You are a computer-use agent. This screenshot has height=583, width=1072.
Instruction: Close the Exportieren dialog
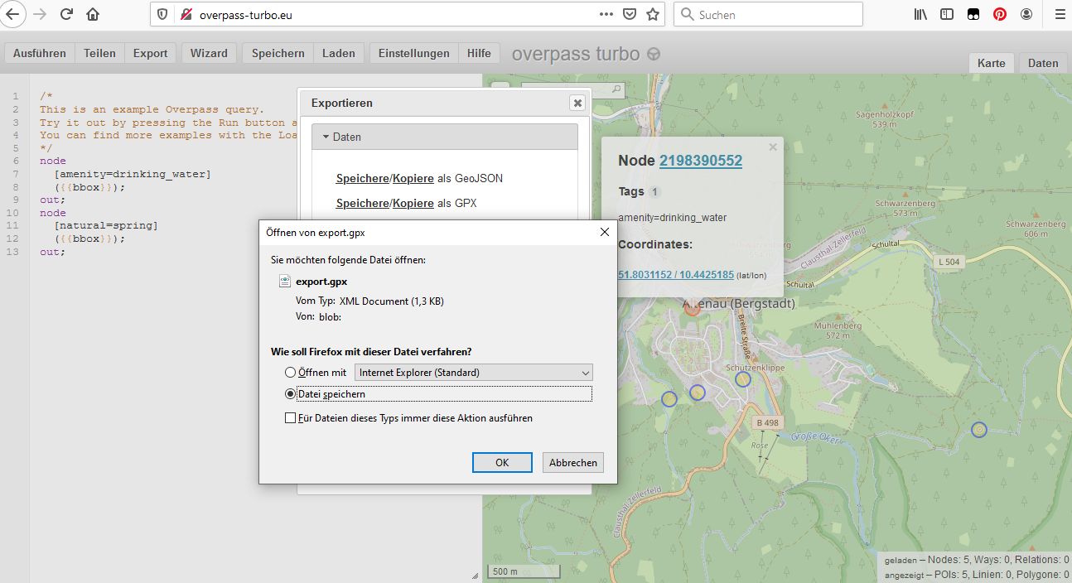[x=577, y=103]
